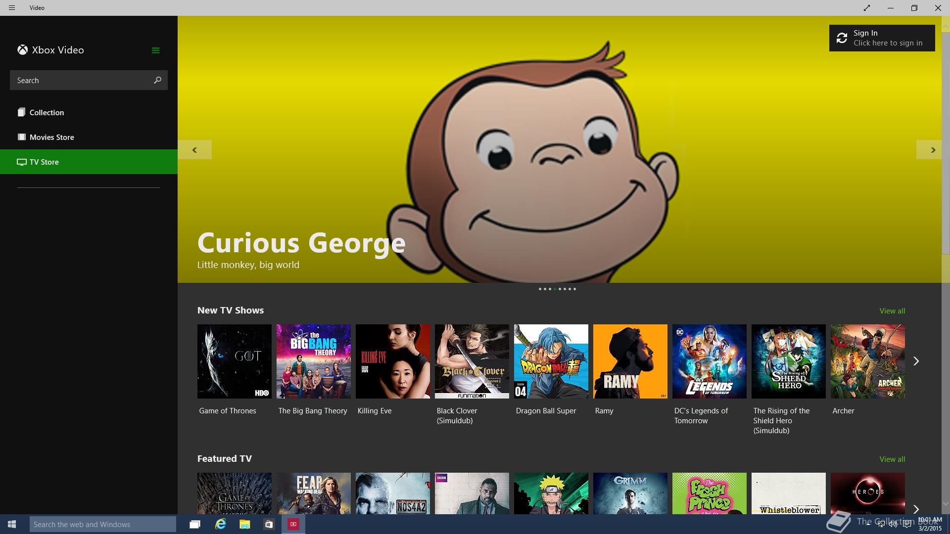Click the Xbox logo icon
The width and height of the screenshot is (950, 534).
click(x=22, y=50)
